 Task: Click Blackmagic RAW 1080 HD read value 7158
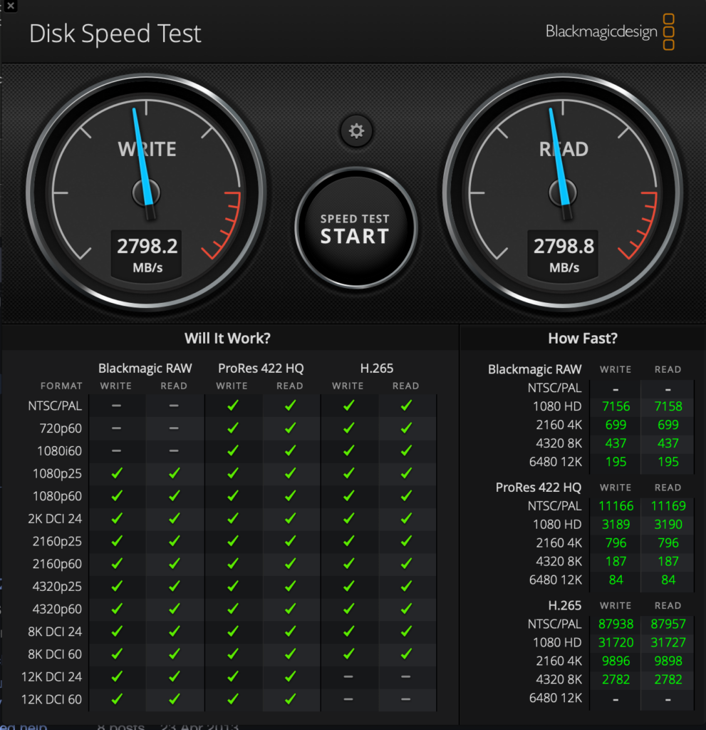tap(668, 406)
